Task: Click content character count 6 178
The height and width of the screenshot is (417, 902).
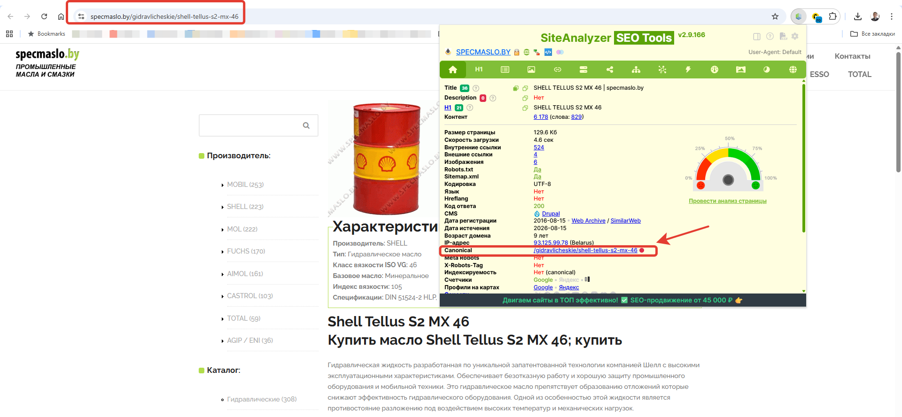Action: [541, 117]
